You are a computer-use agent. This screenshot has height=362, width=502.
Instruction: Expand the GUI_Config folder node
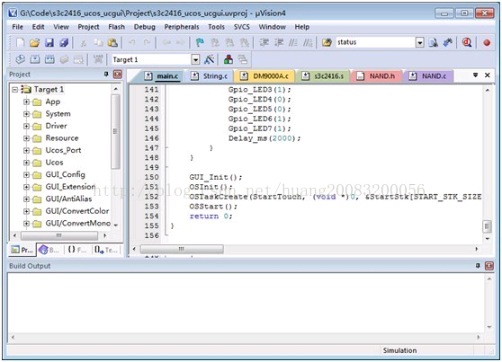tap(26, 174)
